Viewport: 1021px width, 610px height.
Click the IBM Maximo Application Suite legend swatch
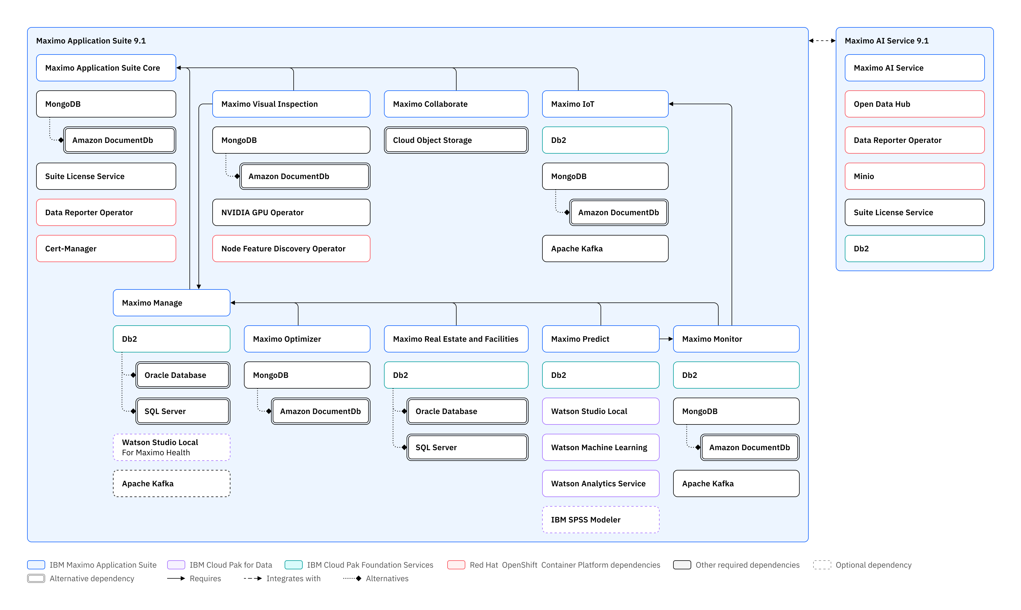36,565
